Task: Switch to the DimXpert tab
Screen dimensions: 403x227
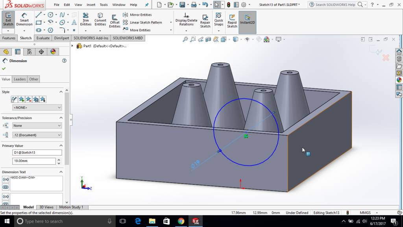Action: [x=61, y=38]
